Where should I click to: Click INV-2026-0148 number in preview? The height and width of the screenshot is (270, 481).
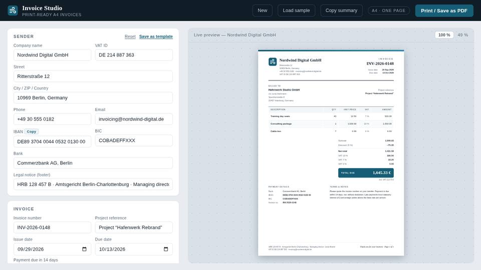point(380,63)
